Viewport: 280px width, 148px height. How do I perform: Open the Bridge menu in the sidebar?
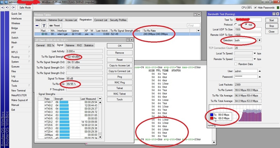(14, 28)
